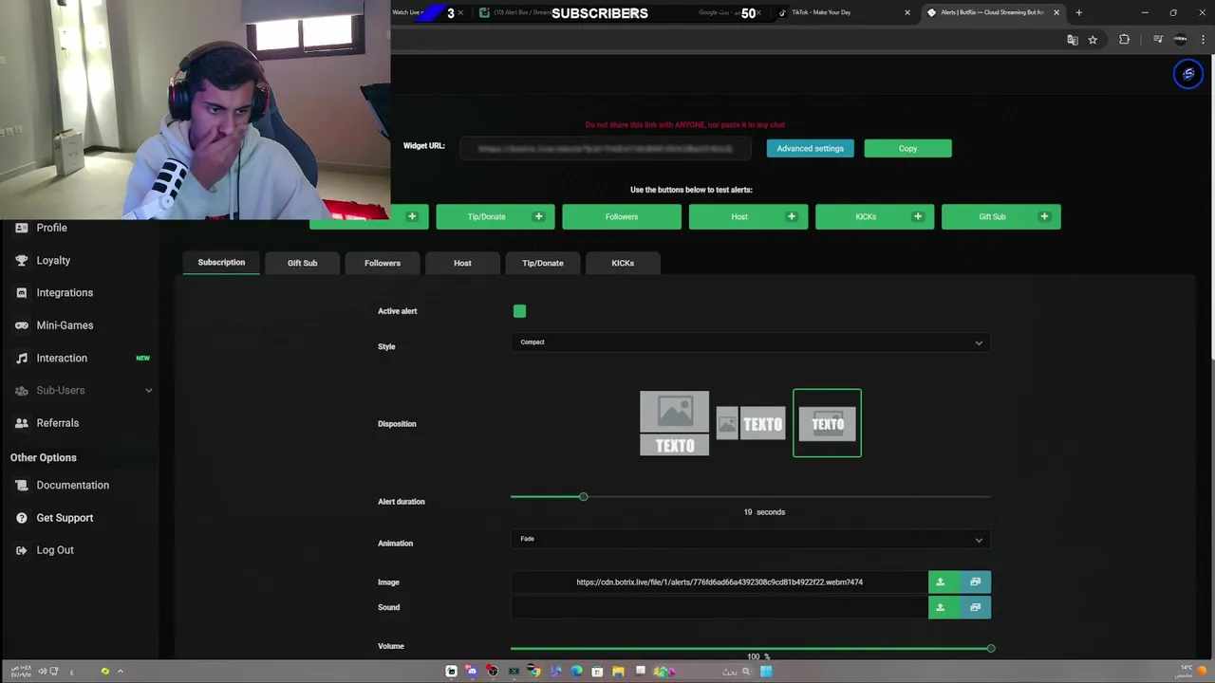Open a new browser tab with plus
This screenshot has width=1215, height=683.
(1078, 12)
